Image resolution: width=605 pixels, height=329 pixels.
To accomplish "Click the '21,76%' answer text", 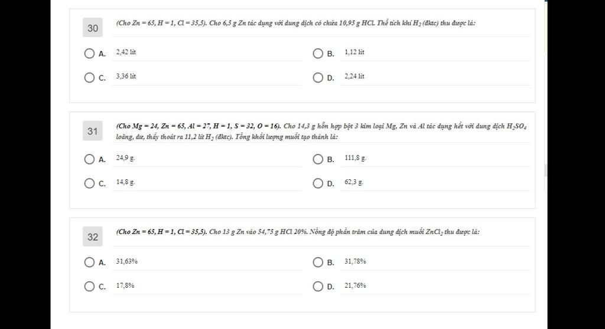I will coord(355,285).
